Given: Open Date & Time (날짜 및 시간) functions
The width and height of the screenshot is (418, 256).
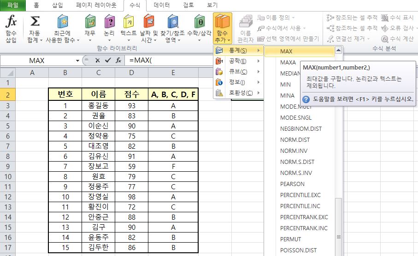Looking at the screenshot, I should coord(149,28).
